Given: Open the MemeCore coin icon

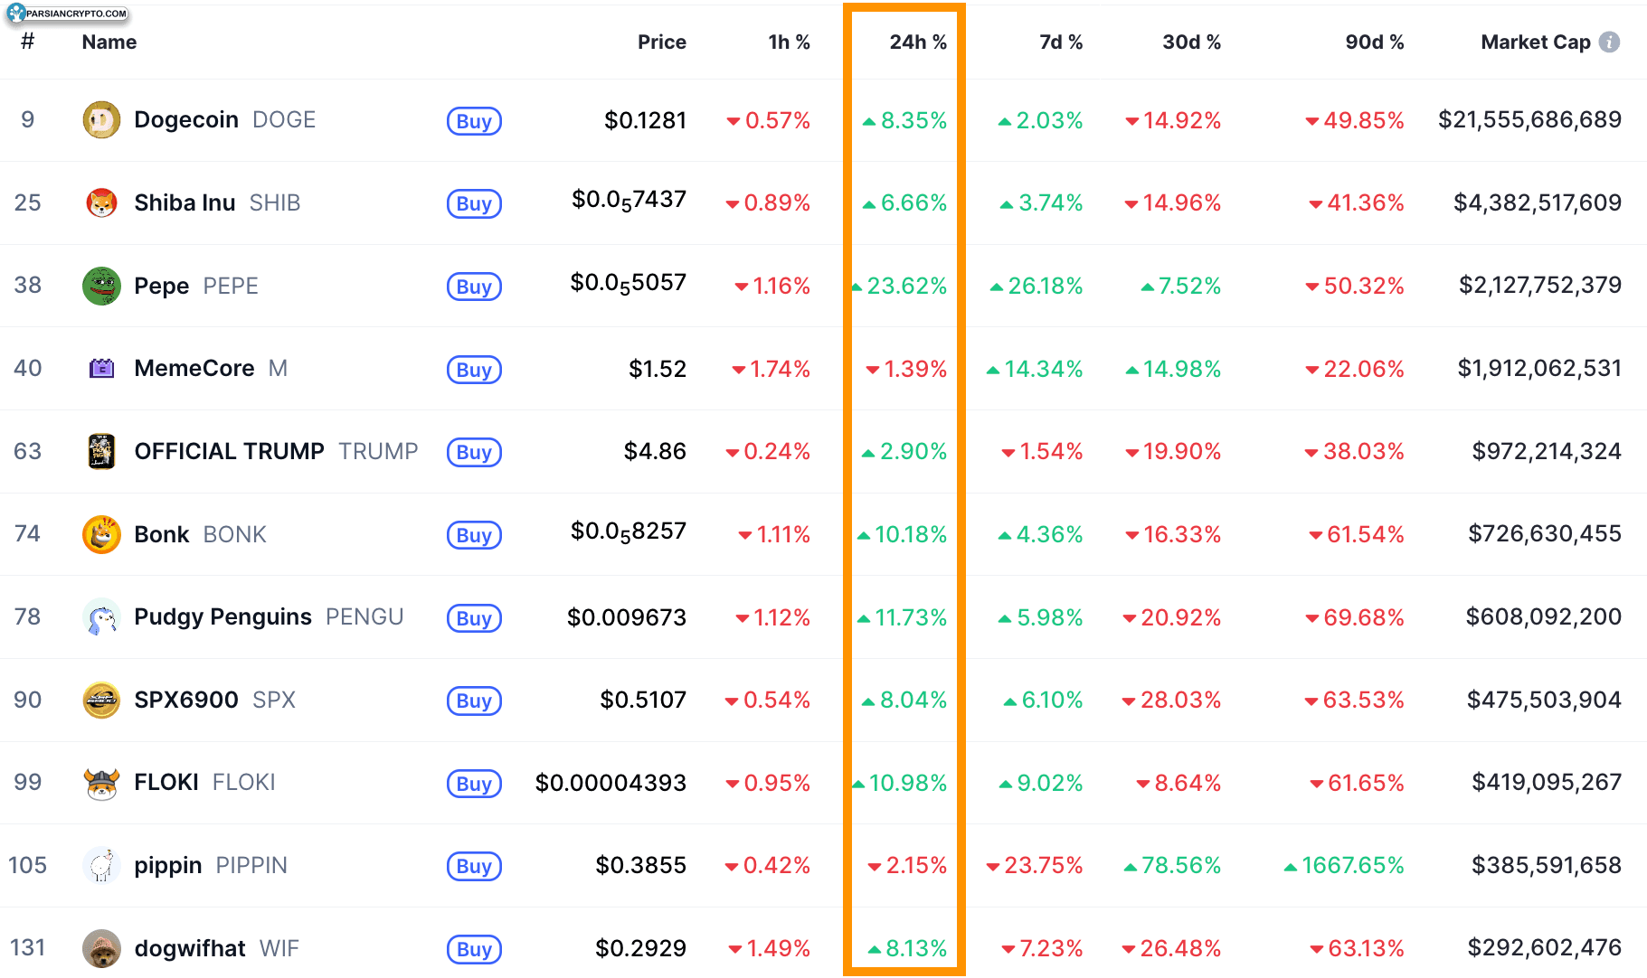Looking at the screenshot, I should click(x=101, y=368).
